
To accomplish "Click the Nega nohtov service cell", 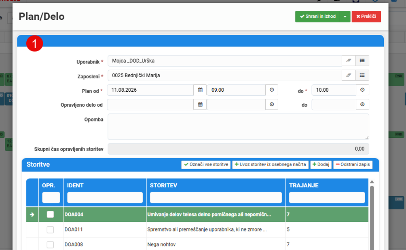I will [x=216, y=244].
